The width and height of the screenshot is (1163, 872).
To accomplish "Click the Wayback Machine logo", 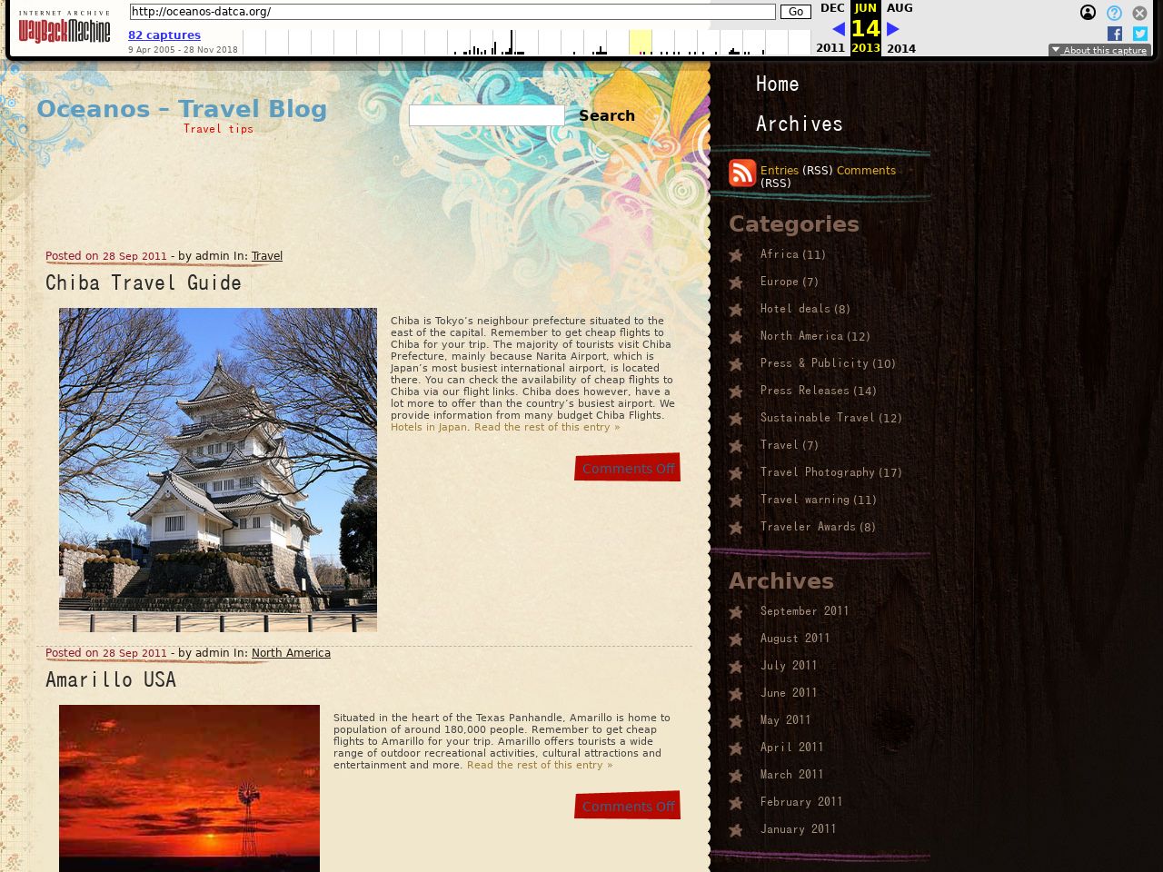I will (64, 29).
